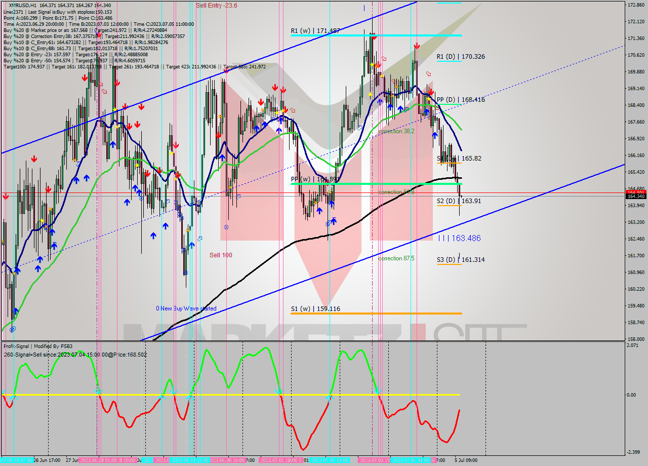Click the correction 61.8 label on the chart
The height and width of the screenshot is (466, 648).
(396, 191)
